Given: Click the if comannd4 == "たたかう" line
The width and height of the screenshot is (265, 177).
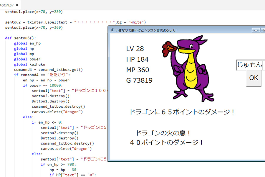Looking at the screenshot, I should tap(42, 75).
